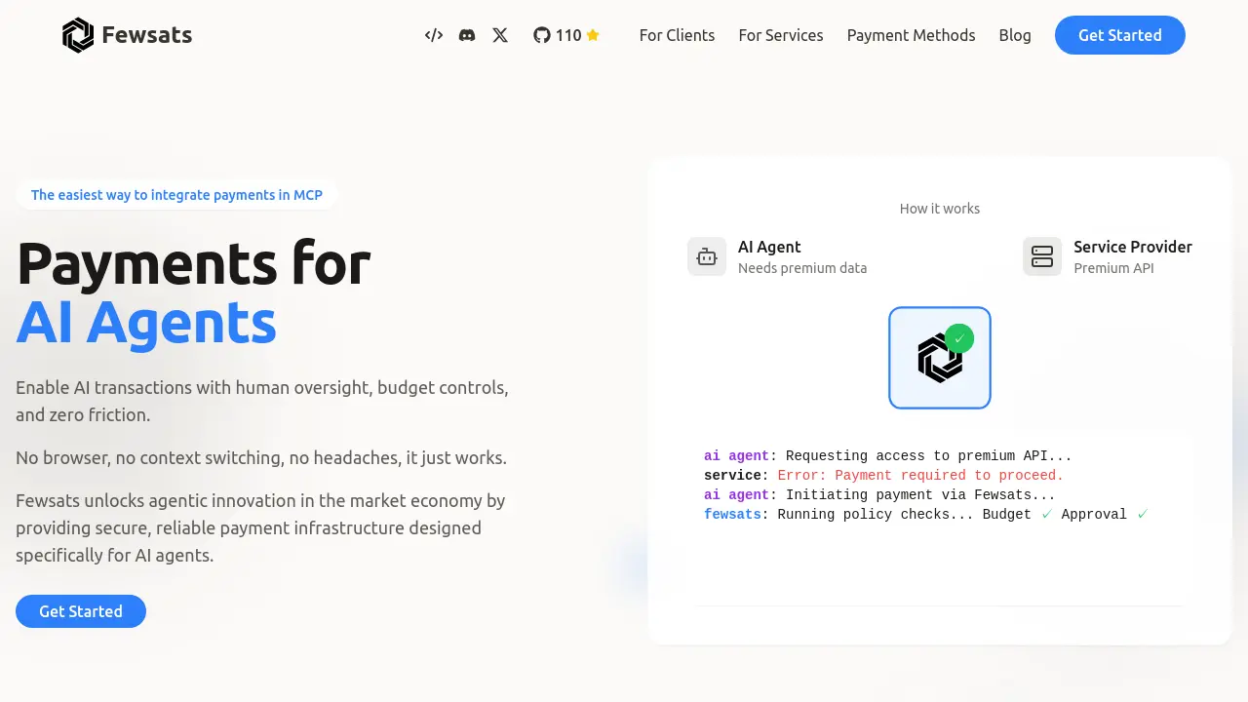The height and width of the screenshot is (702, 1248).
Task: Navigate to Payment Methods
Action: [x=911, y=35]
